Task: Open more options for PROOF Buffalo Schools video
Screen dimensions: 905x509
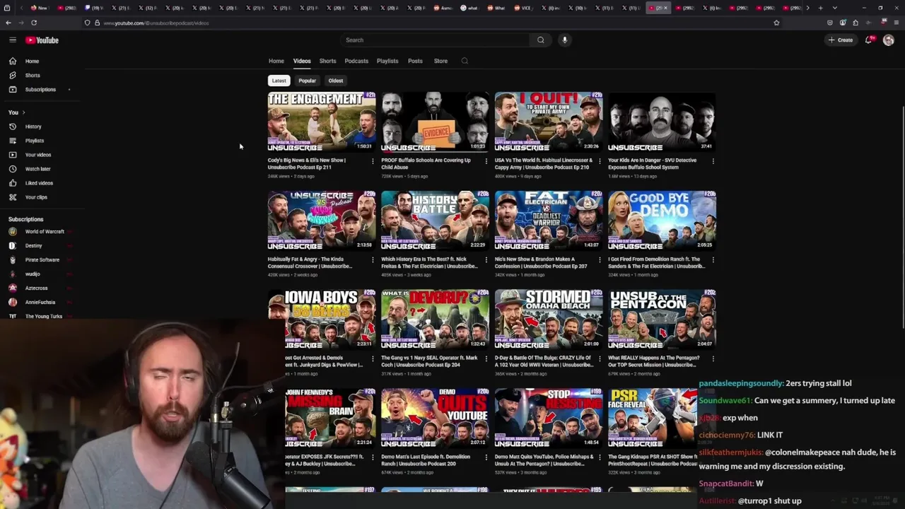Action: [x=486, y=161]
